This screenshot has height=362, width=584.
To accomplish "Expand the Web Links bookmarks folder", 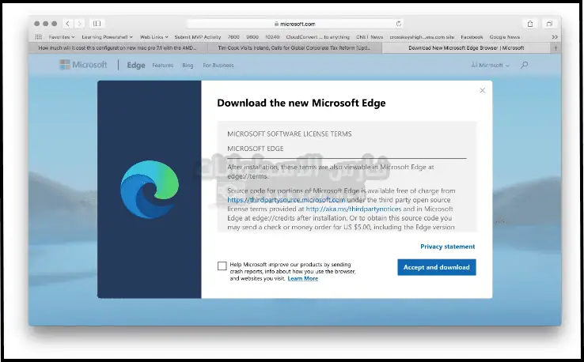I will pos(156,36).
